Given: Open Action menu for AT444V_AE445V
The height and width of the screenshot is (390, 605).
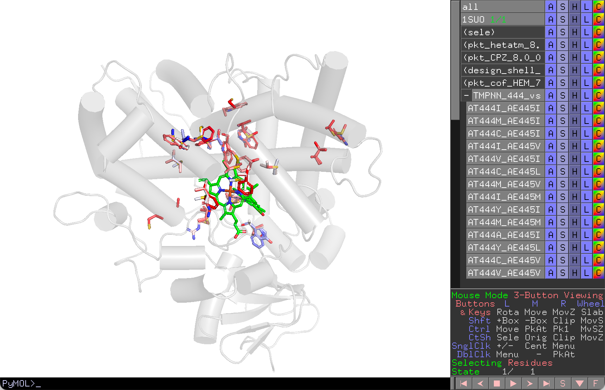Looking at the screenshot, I should [x=551, y=273].
